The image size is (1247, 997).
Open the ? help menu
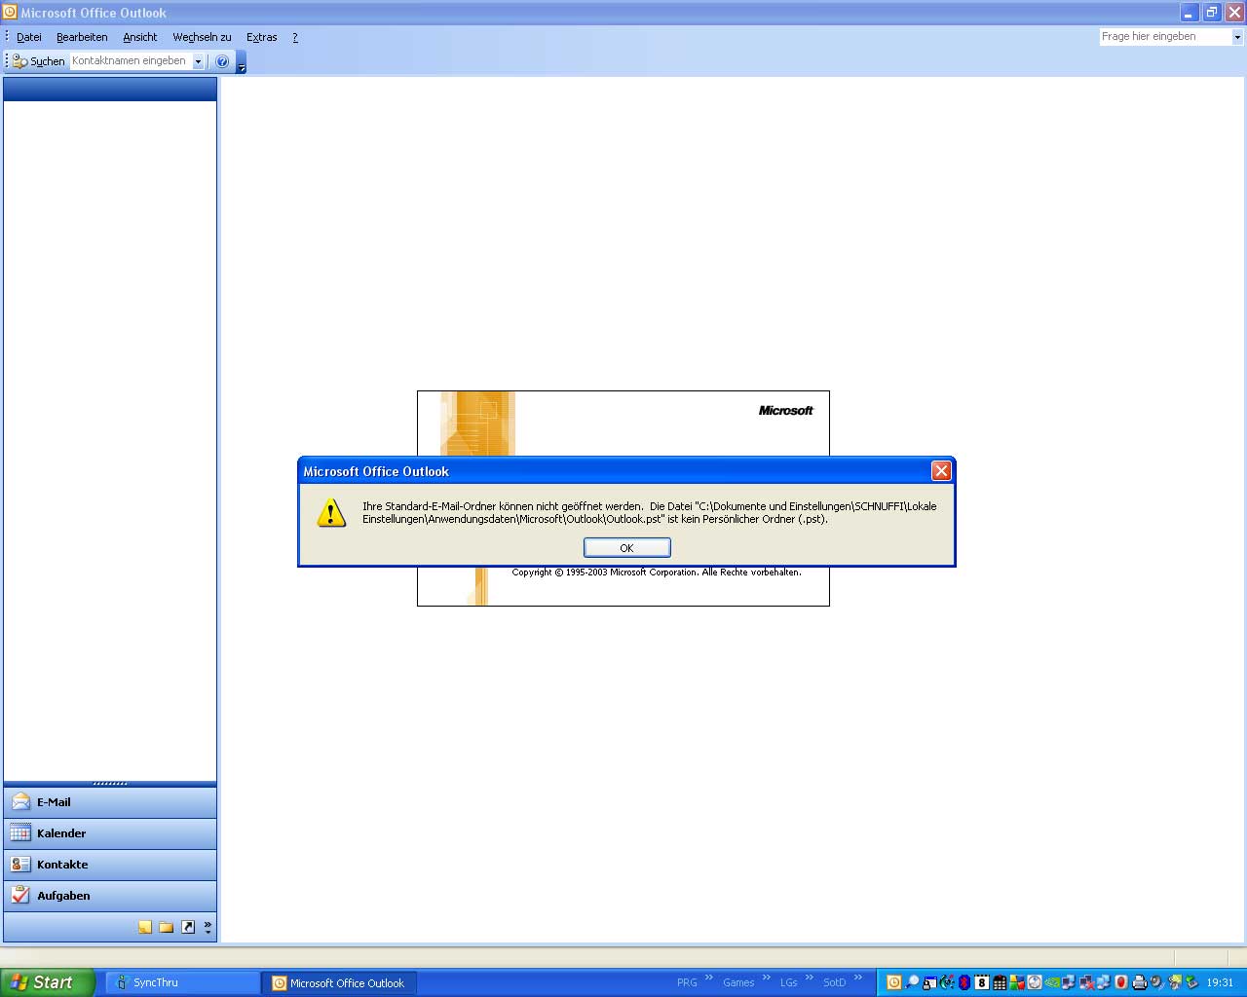coord(295,37)
